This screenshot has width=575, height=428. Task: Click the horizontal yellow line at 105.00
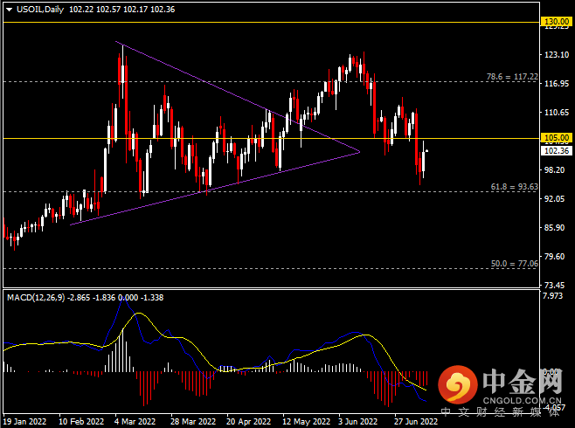(x=272, y=138)
